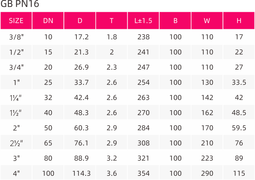Click the 2½" size row label

coord(16,143)
